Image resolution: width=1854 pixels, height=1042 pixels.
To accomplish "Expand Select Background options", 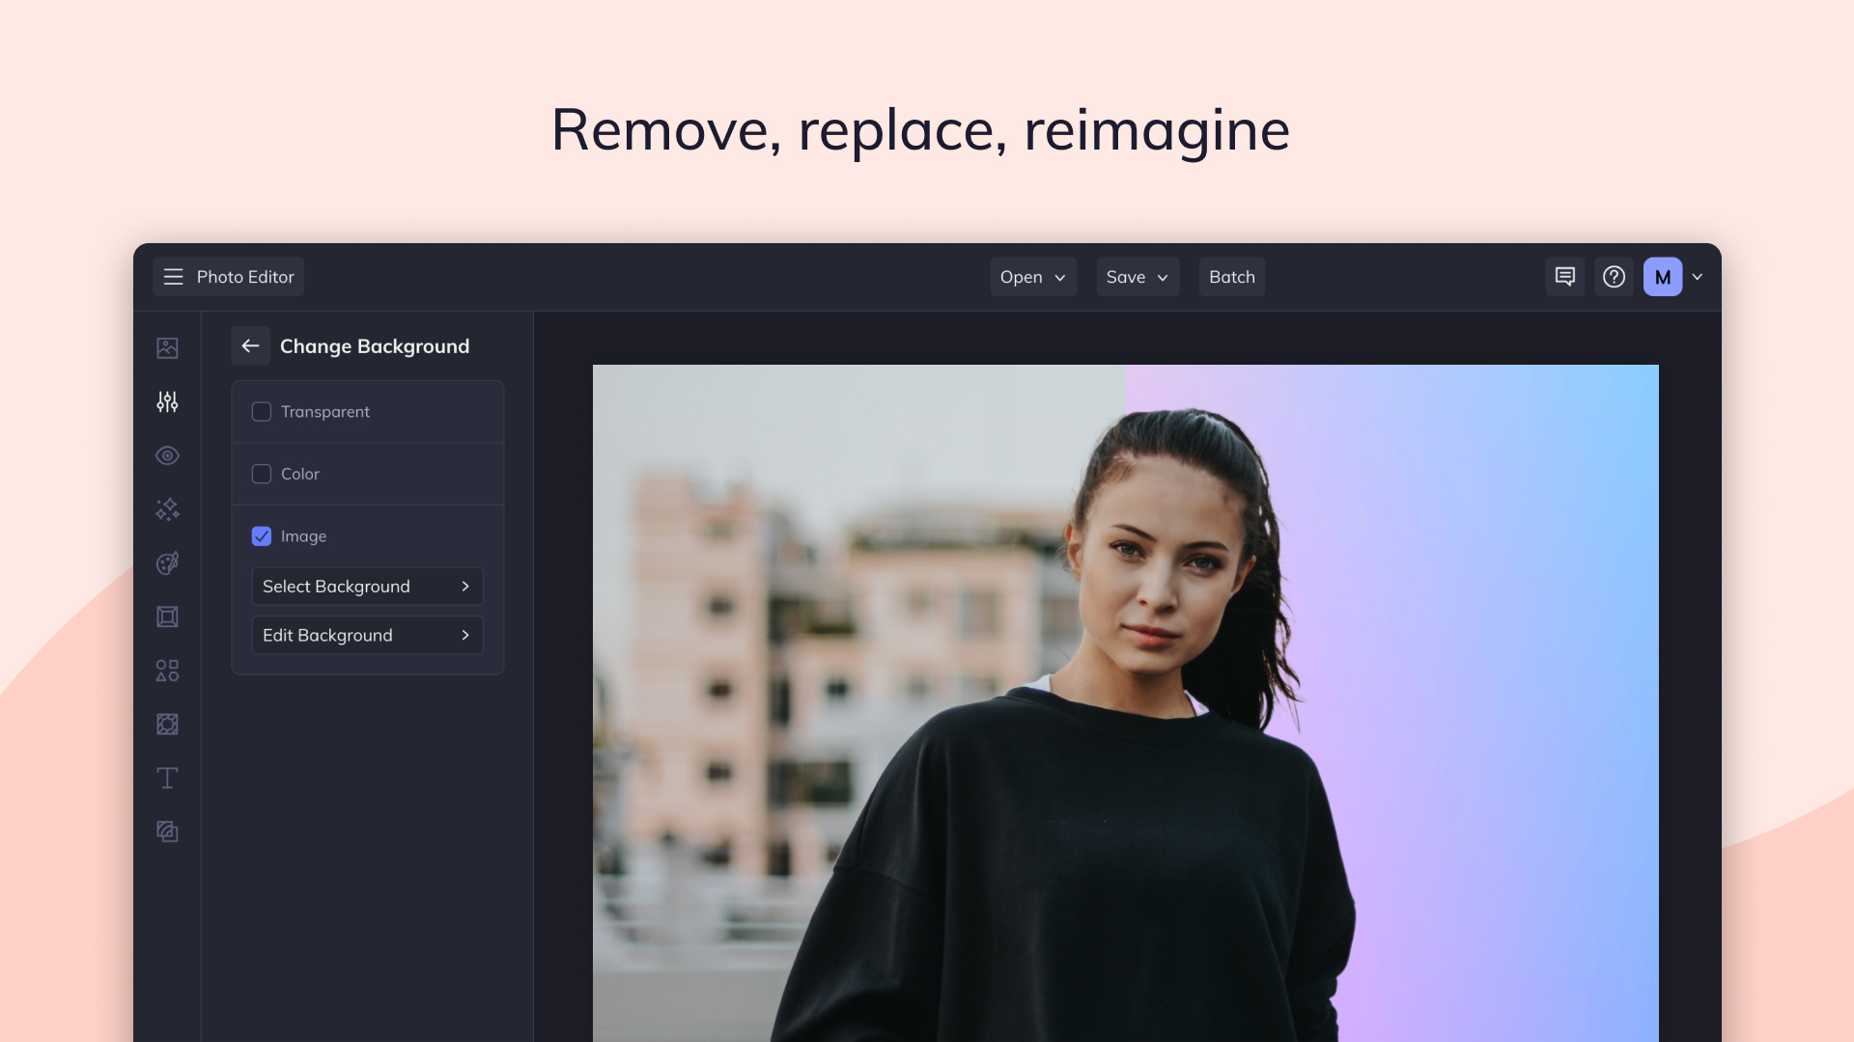I will point(367,587).
